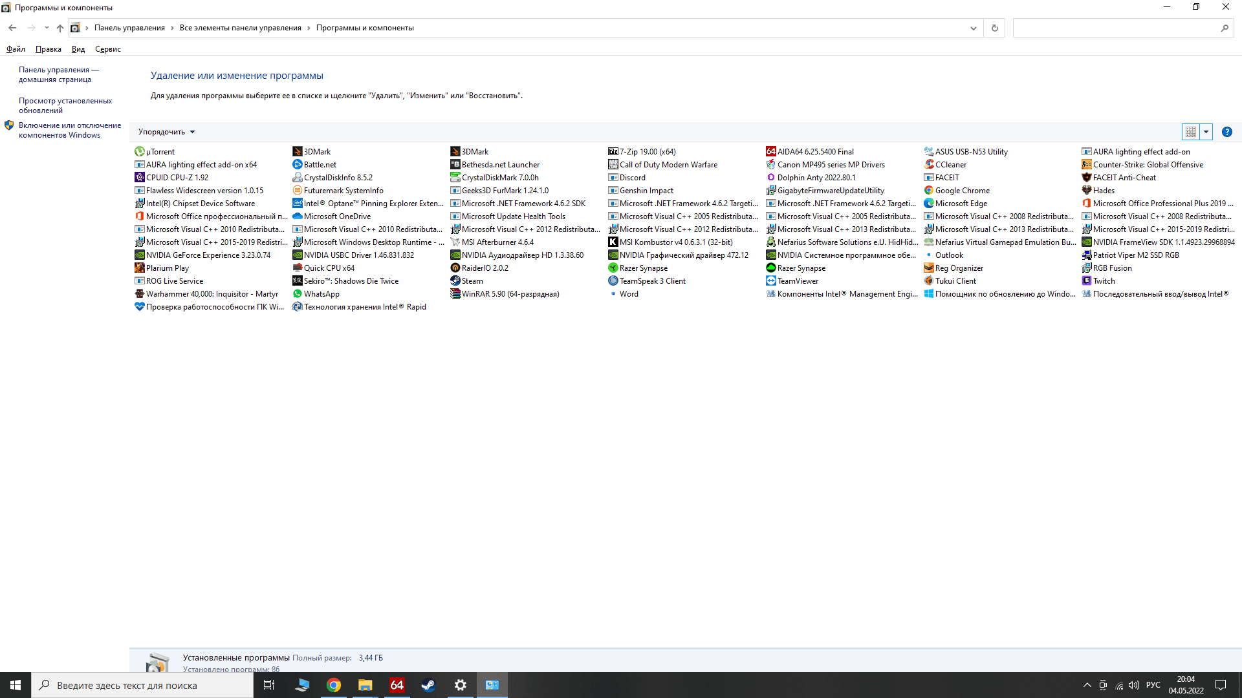Open the Вид menu

click(x=78, y=49)
